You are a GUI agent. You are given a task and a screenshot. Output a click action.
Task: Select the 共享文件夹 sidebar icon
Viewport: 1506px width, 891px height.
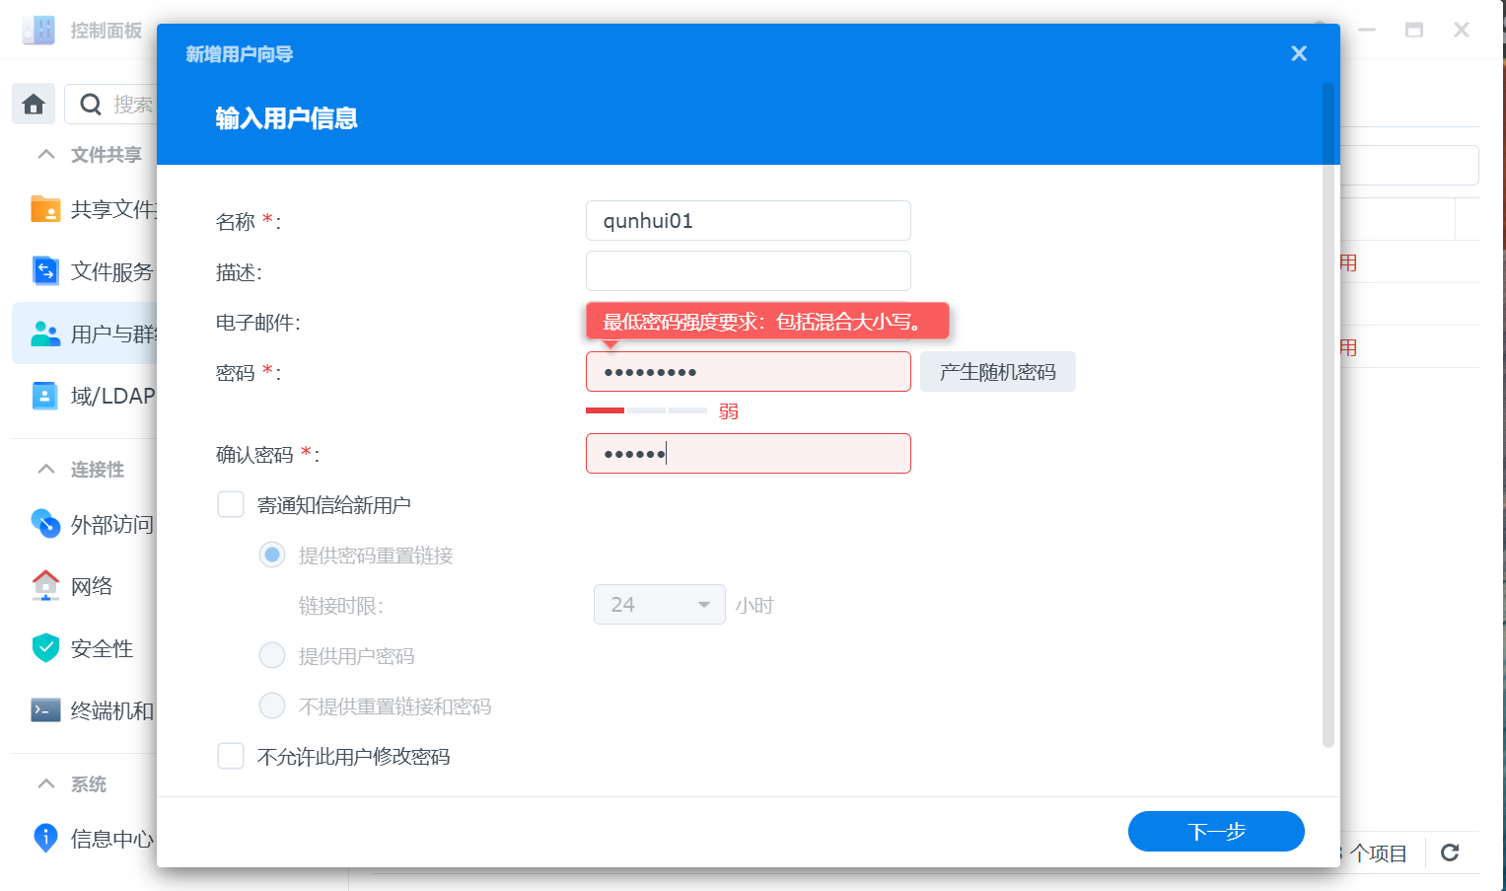[x=45, y=209]
